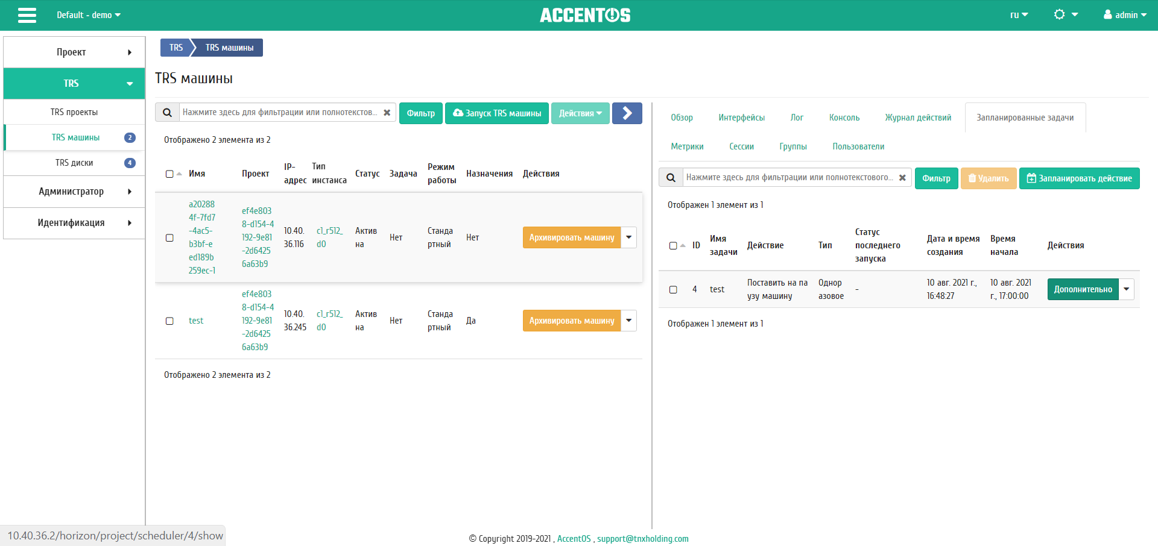Screen dimensions: 1158x546
Task: Expand Дополнительно dropdown arrow for task 4
Action: (1126, 289)
